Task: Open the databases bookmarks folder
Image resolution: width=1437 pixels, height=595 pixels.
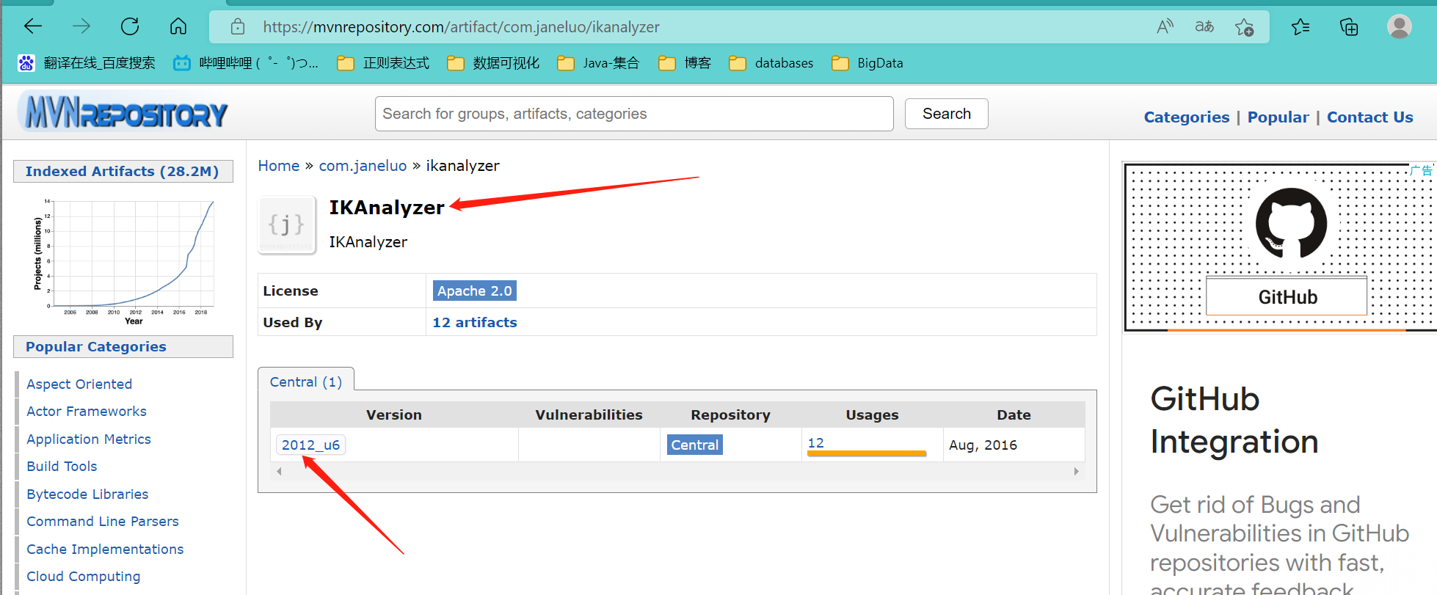Action: (771, 63)
